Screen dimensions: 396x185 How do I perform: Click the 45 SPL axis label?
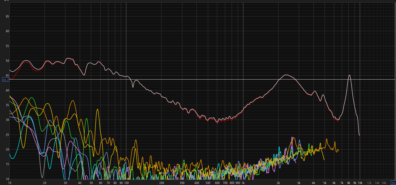pos(7,76)
